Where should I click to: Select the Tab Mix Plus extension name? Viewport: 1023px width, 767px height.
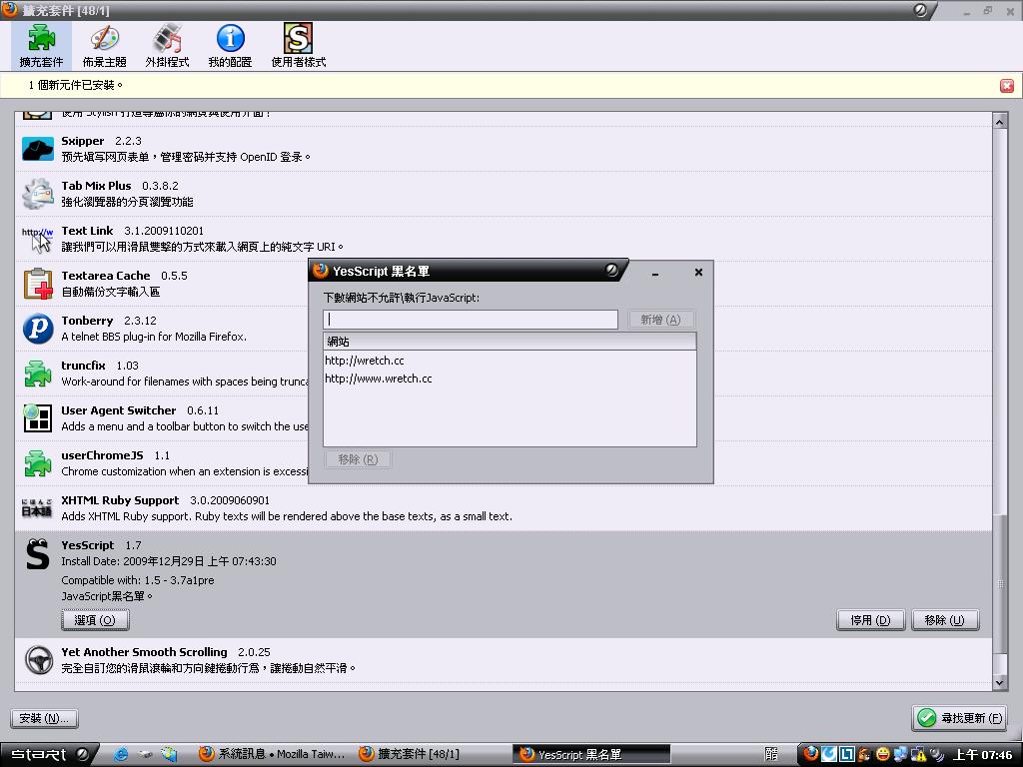96,186
